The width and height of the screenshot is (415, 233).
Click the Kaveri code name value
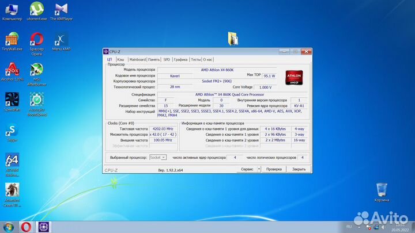[x=175, y=76]
